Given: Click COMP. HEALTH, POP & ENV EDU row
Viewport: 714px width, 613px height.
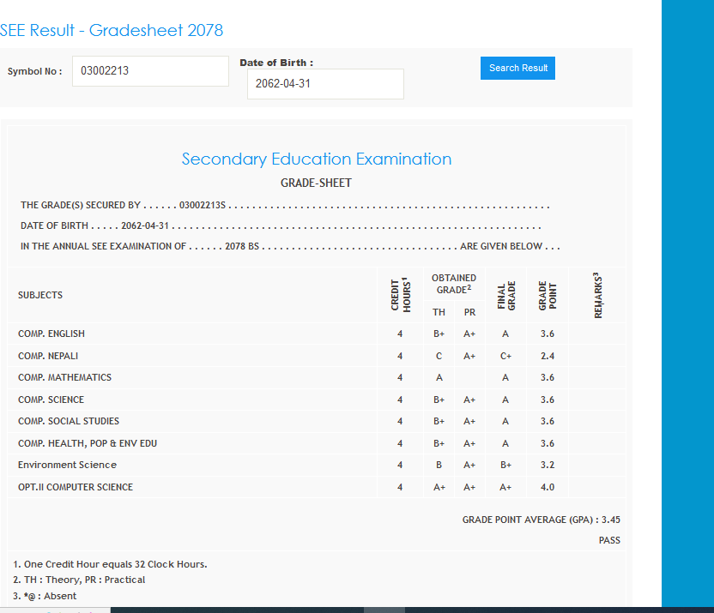Looking at the screenshot, I should click(x=88, y=443).
